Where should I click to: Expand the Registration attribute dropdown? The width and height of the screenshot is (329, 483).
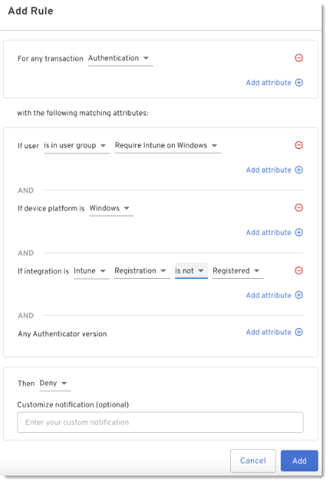click(x=142, y=271)
